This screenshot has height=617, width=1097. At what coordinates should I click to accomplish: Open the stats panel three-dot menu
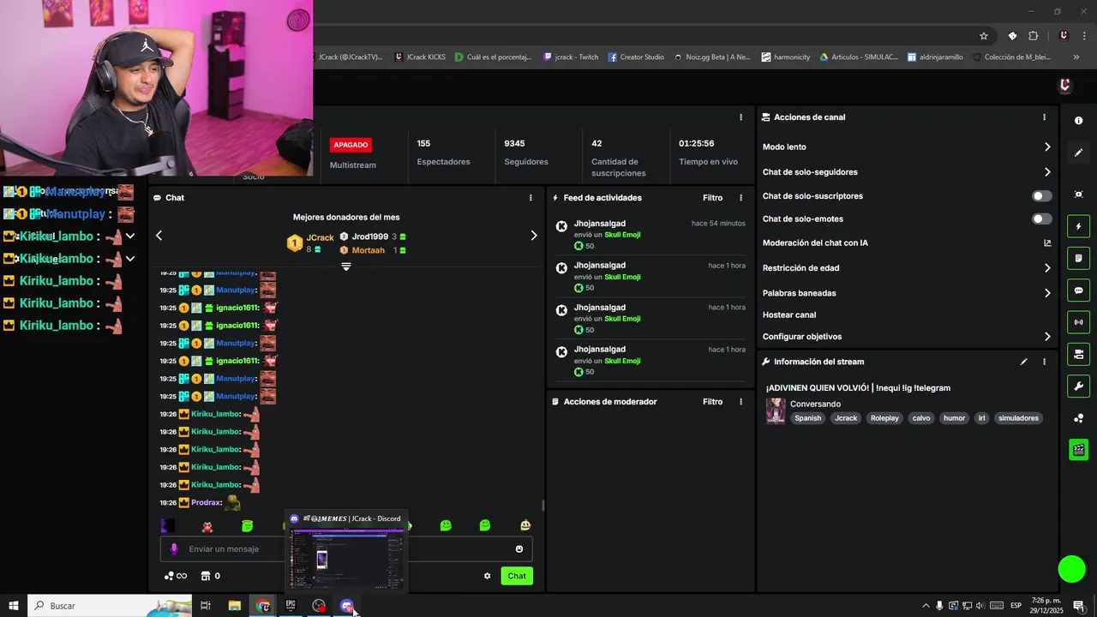pyautogui.click(x=740, y=117)
